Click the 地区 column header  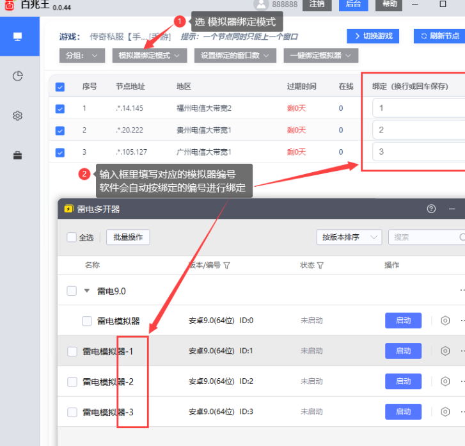click(x=184, y=86)
